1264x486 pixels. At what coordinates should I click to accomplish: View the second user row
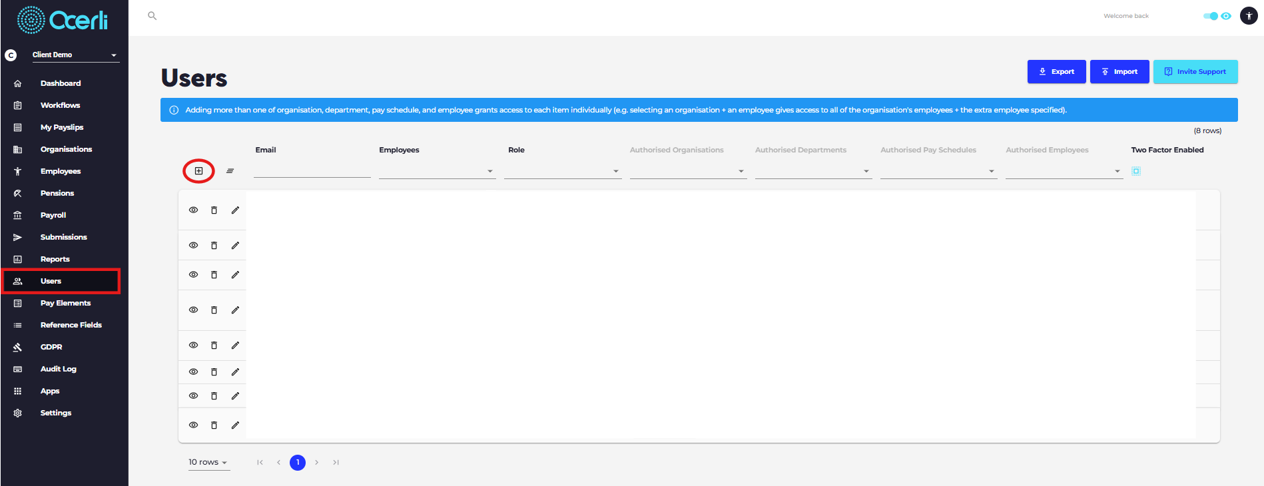click(193, 246)
